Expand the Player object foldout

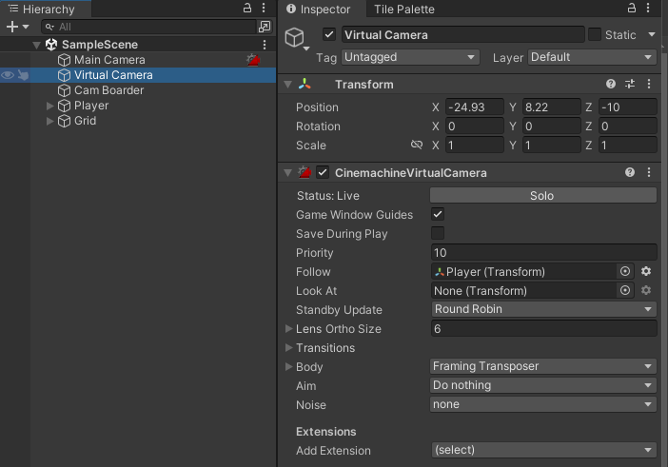click(49, 106)
